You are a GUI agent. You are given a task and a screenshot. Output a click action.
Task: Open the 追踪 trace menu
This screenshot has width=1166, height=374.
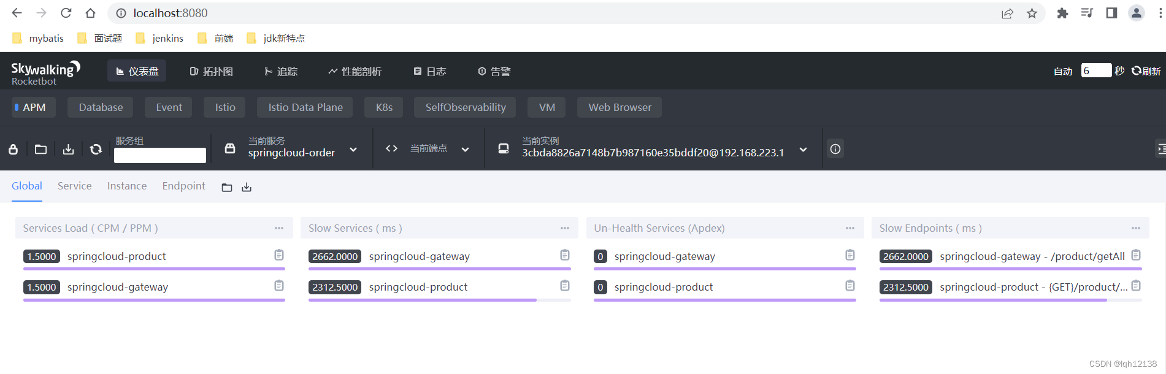pos(281,71)
